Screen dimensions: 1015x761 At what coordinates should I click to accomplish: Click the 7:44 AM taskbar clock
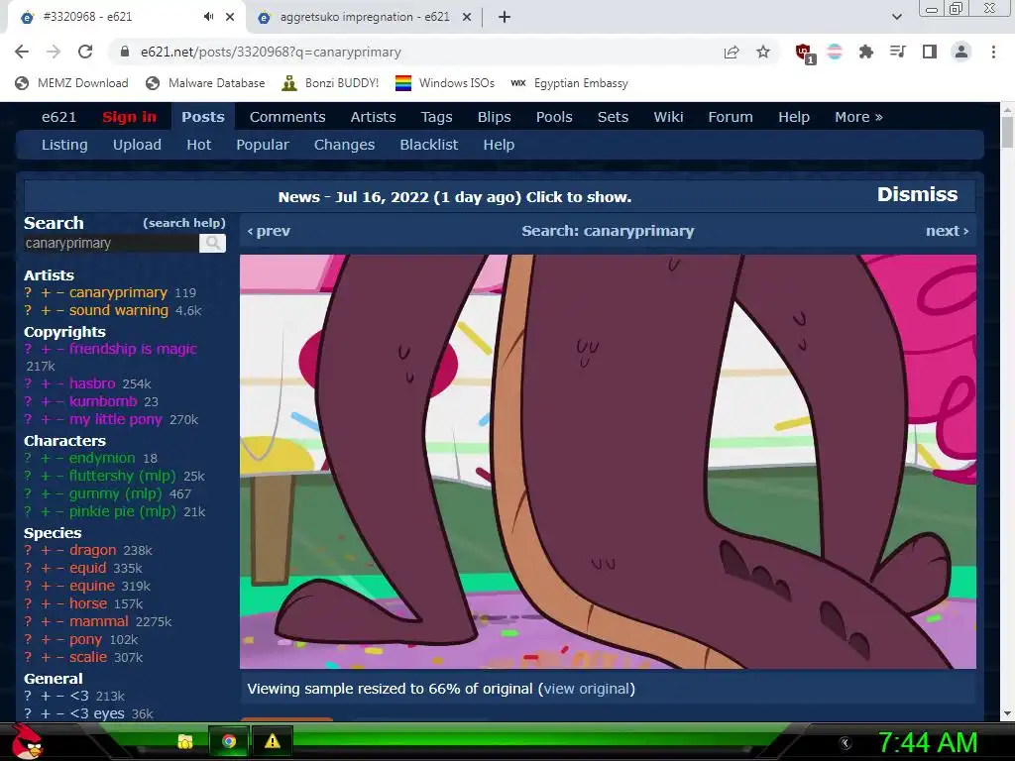[x=928, y=742]
